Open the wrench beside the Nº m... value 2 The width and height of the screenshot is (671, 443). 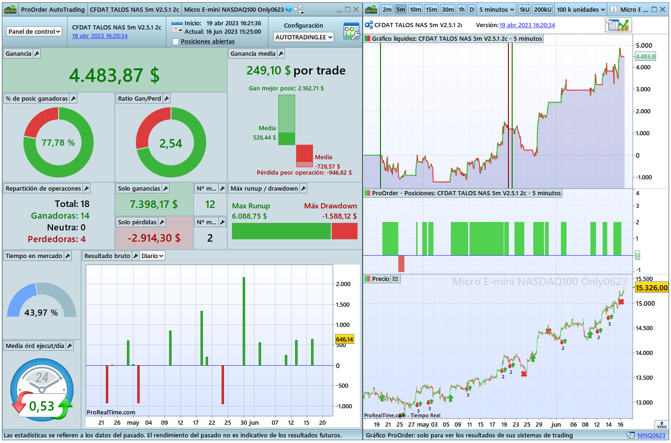tap(222, 222)
